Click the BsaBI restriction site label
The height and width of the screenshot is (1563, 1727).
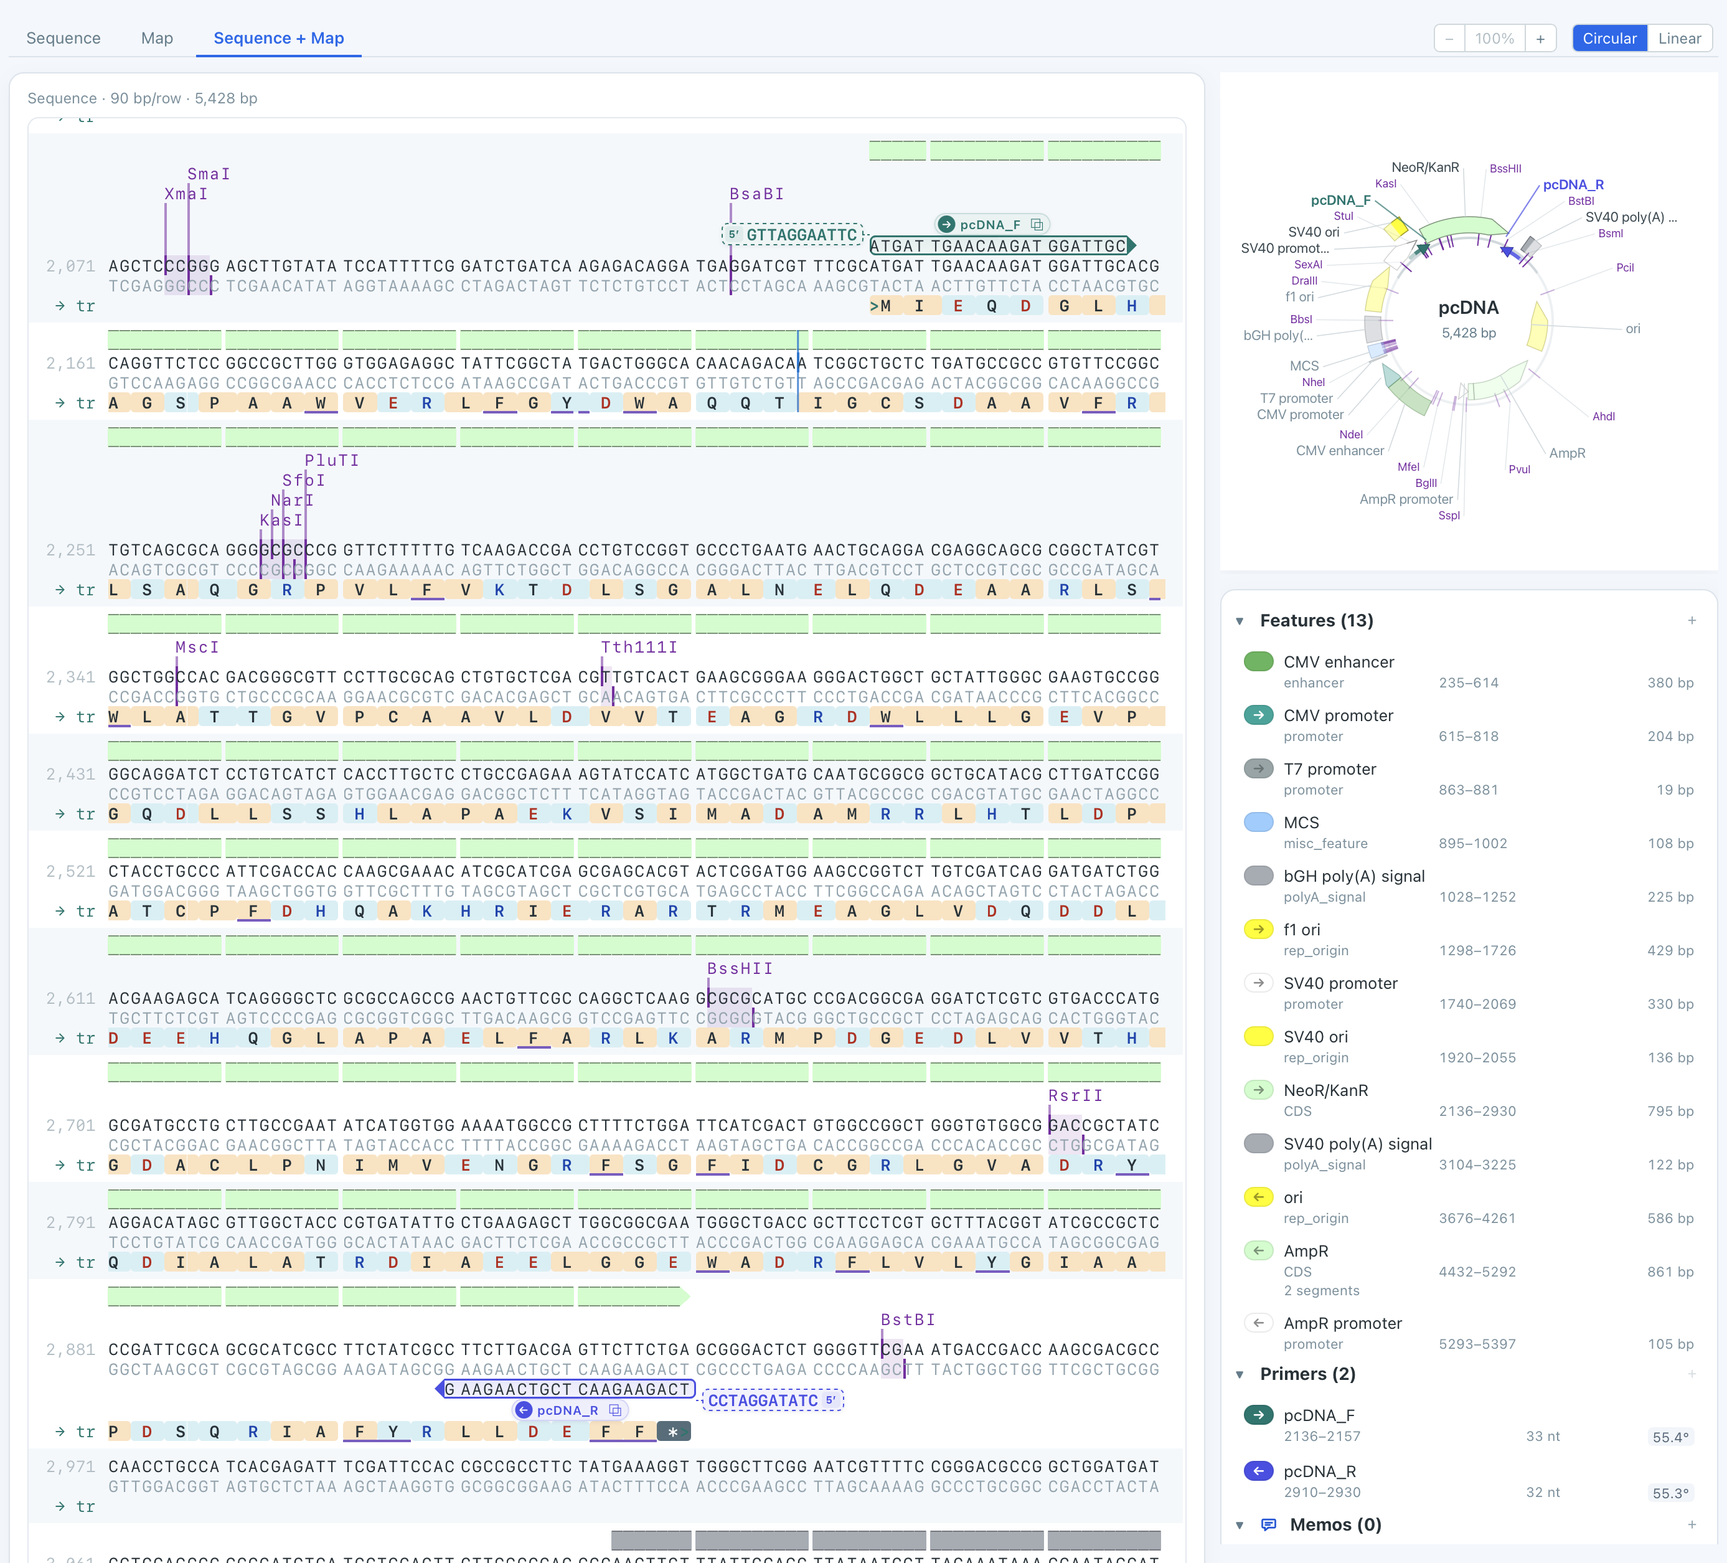757,194
